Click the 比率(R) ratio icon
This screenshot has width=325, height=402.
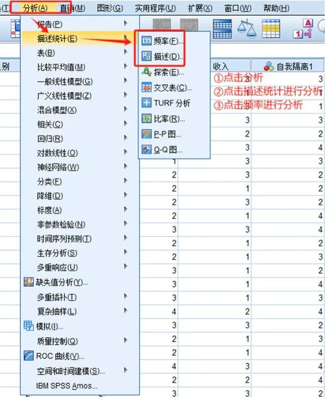pos(146,118)
